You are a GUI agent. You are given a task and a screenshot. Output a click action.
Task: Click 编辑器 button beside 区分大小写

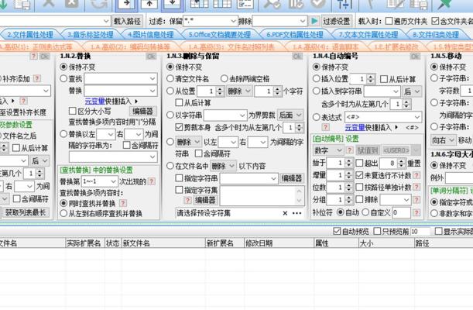point(142,111)
